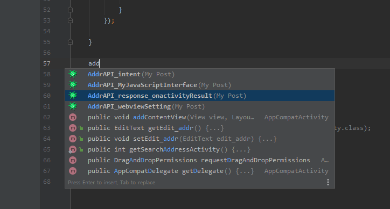Pick setEdit_addr(EditText edit_addr) method suggestion
390x209 pixels.
(200, 139)
